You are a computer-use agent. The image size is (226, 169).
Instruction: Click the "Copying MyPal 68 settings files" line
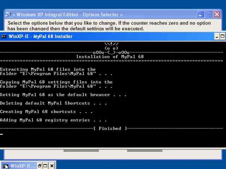[56, 82]
